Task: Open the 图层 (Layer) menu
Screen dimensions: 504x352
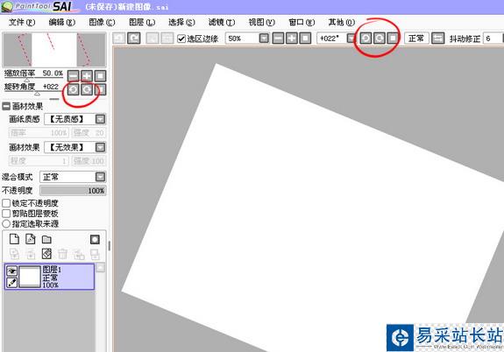Action: tap(142, 22)
